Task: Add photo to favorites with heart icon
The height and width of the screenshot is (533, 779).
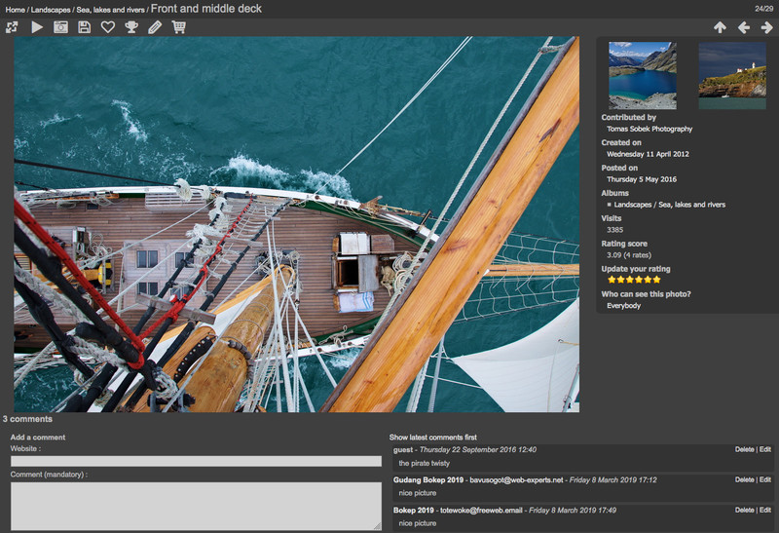Action: (x=108, y=27)
